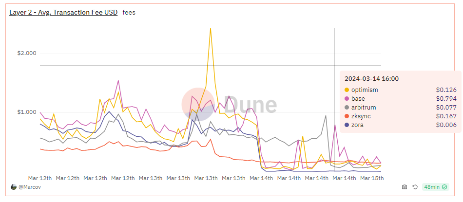Click the purple zora legend dot
This screenshot has height=202, width=463.
tap(347, 125)
